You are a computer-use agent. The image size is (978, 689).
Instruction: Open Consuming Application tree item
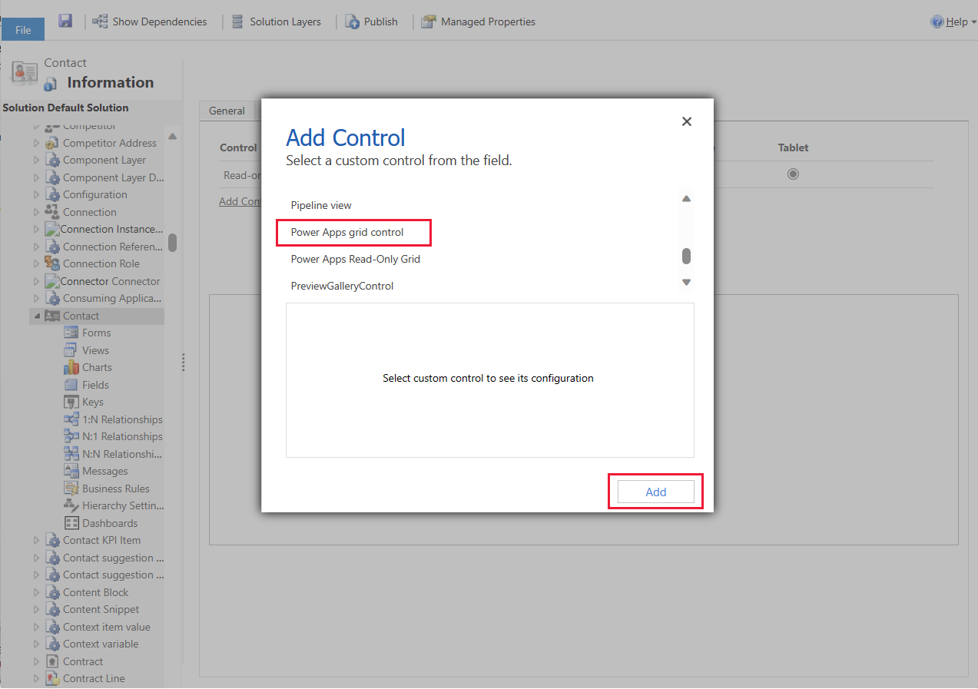coord(112,298)
